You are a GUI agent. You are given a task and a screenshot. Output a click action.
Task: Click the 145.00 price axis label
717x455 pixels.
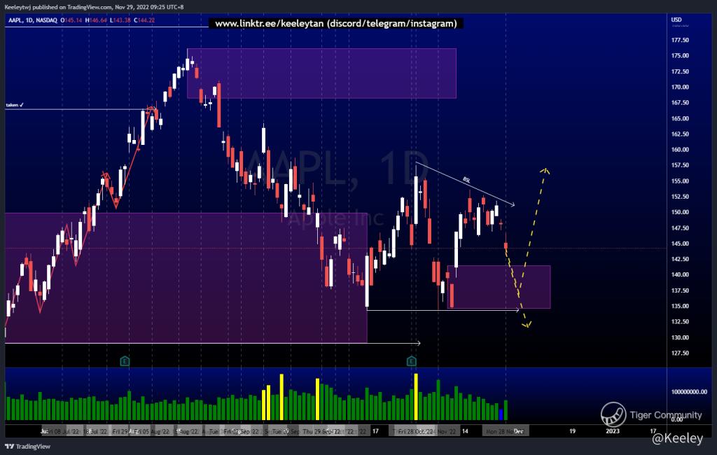coord(680,244)
